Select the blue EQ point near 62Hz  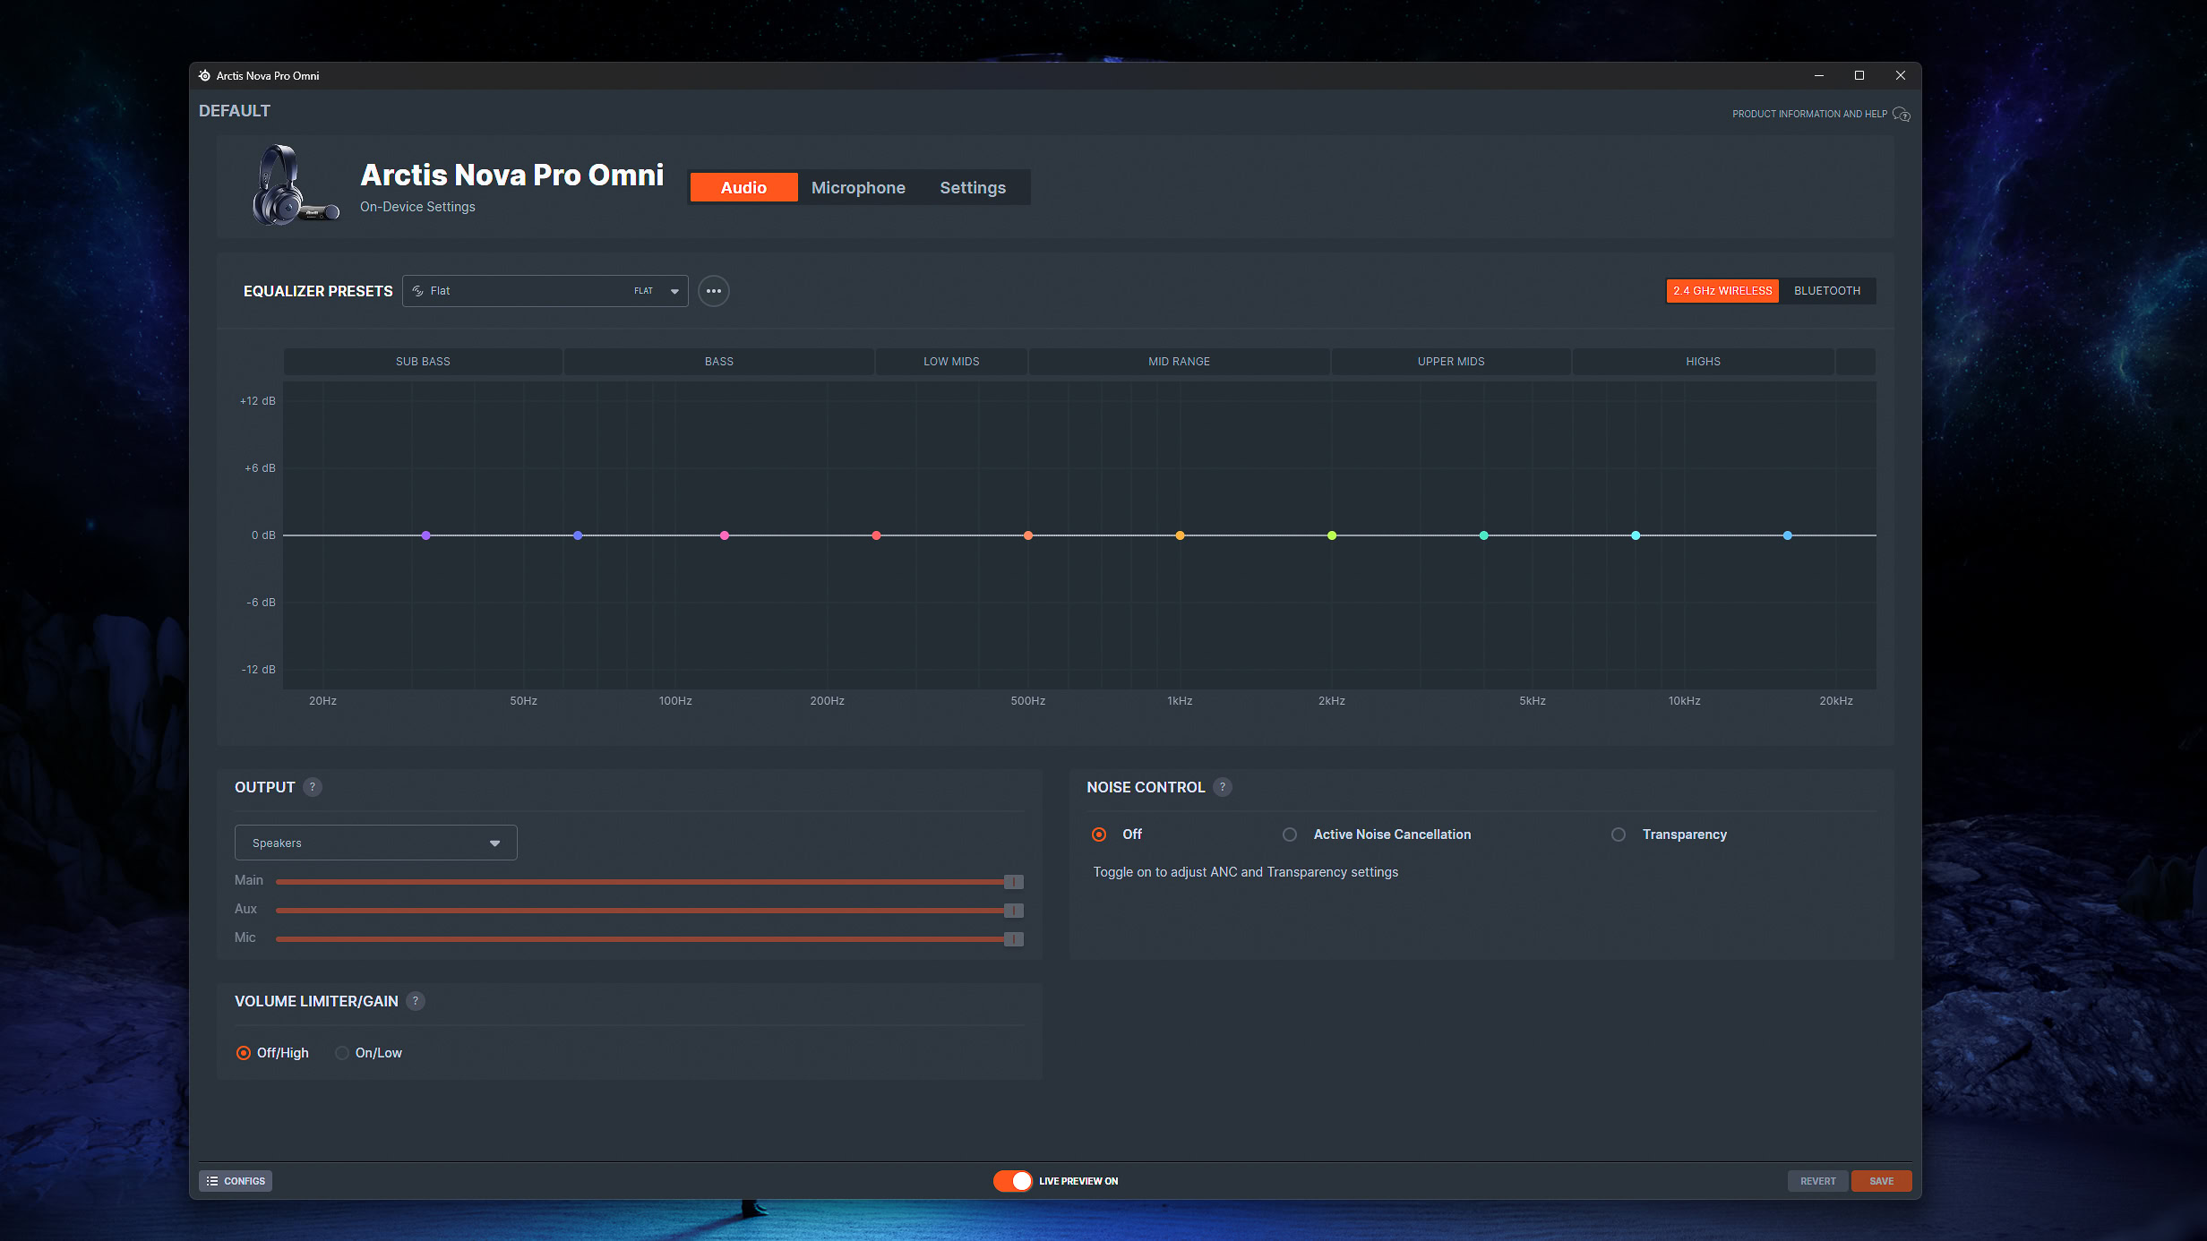[x=578, y=535]
